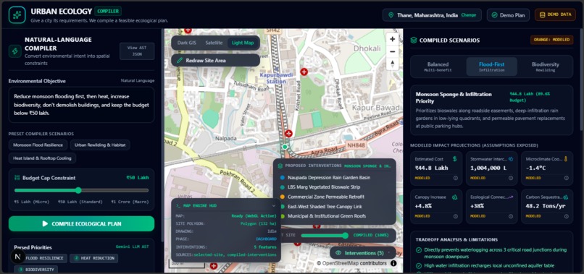Zoom out the map with minus icon
This screenshot has width=584, height=274.
(x=392, y=51)
